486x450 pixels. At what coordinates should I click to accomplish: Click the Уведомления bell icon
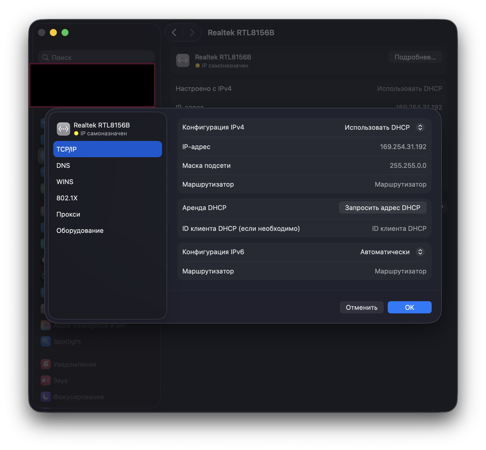[x=46, y=364]
